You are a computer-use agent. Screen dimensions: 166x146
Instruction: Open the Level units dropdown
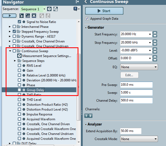150,51
